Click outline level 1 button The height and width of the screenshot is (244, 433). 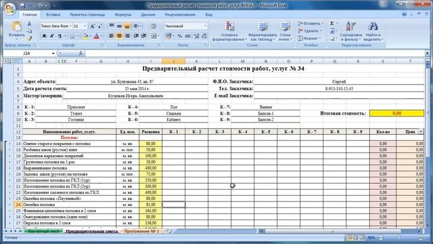point(6,62)
